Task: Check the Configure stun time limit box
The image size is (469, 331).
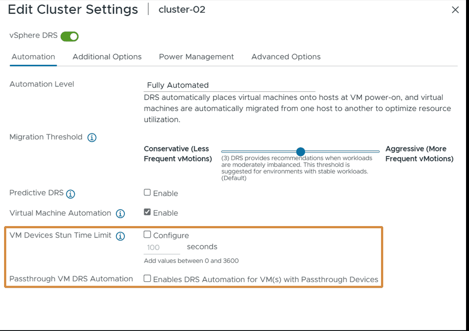Action: point(147,234)
